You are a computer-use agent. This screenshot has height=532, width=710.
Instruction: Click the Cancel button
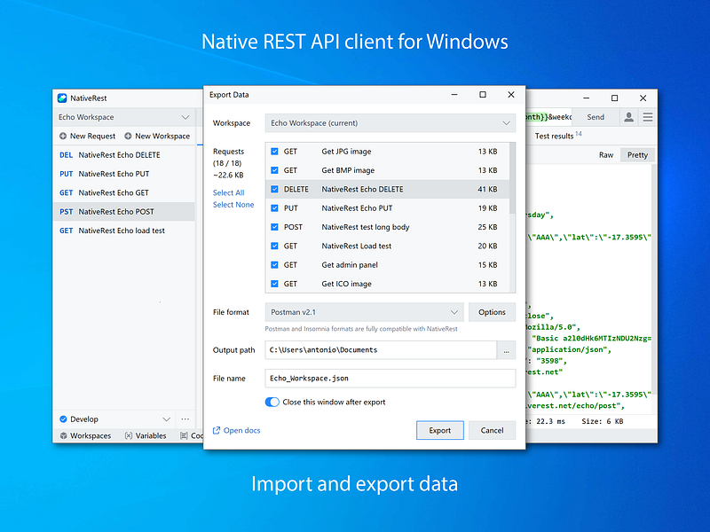point(492,430)
